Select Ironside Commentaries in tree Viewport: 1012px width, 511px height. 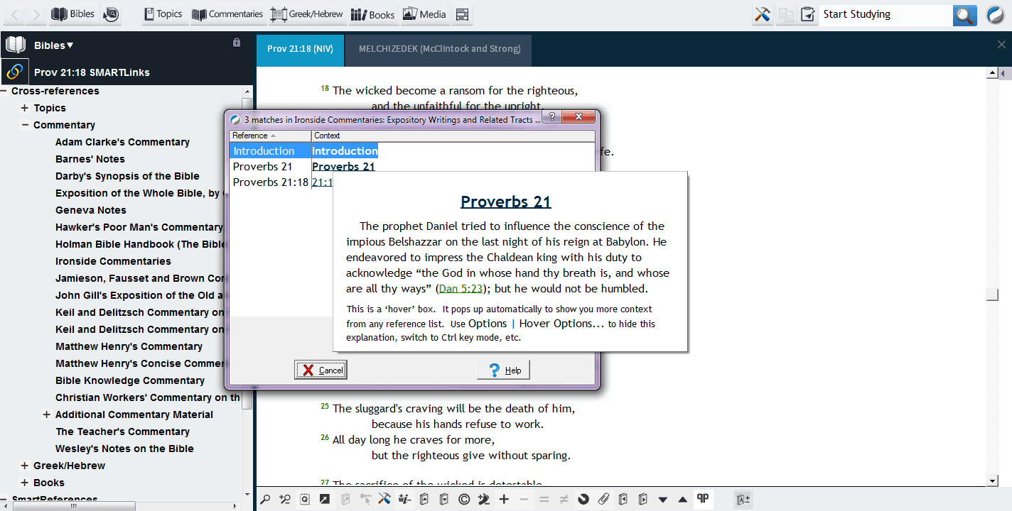click(113, 261)
